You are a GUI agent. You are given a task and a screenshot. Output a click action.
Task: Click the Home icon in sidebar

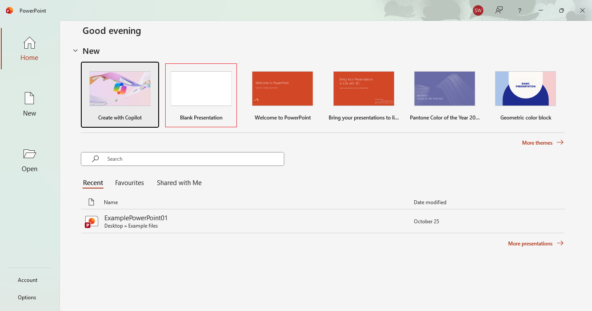pyautogui.click(x=30, y=43)
